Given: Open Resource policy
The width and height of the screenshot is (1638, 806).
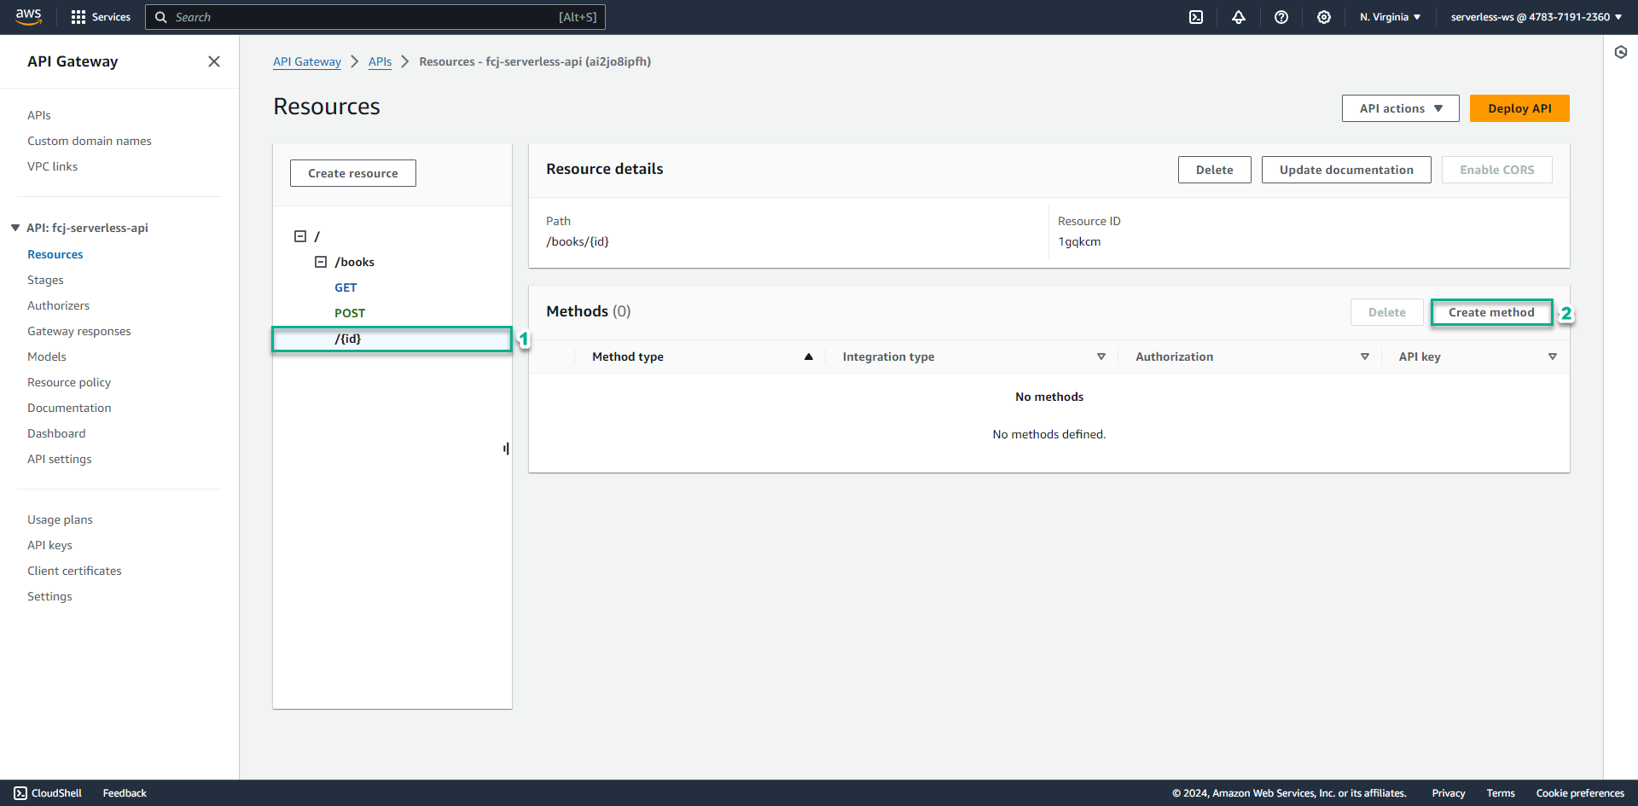Looking at the screenshot, I should pyautogui.click(x=69, y=382).
